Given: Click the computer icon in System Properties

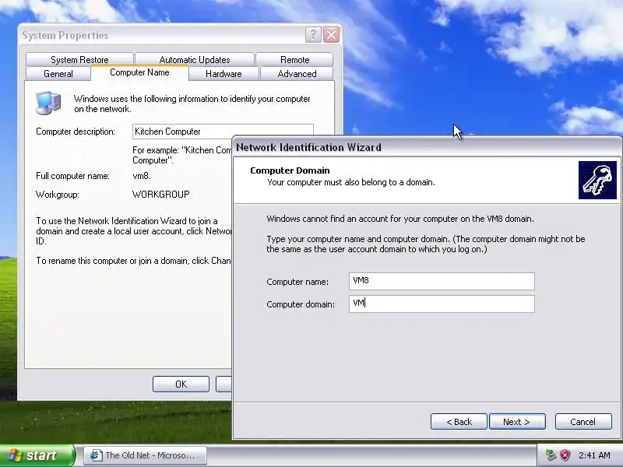Looking at the screenshot, I should [48, 103].
